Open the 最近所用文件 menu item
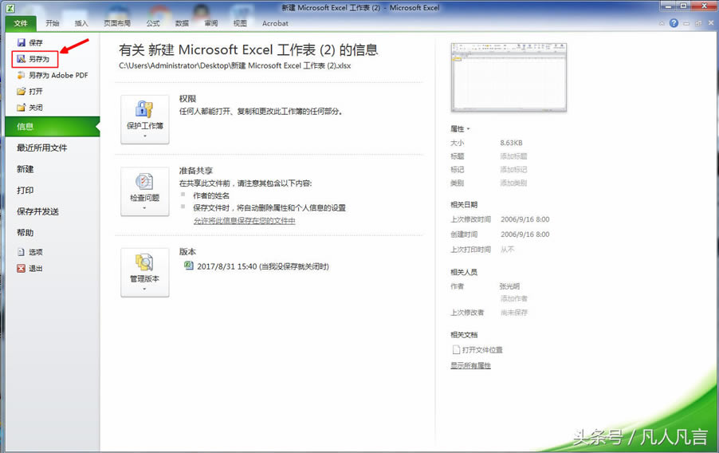This screenshot has height=453, width=719. coord(42,148)
